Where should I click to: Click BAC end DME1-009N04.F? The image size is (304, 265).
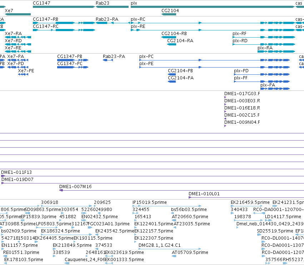coord(225,126)
